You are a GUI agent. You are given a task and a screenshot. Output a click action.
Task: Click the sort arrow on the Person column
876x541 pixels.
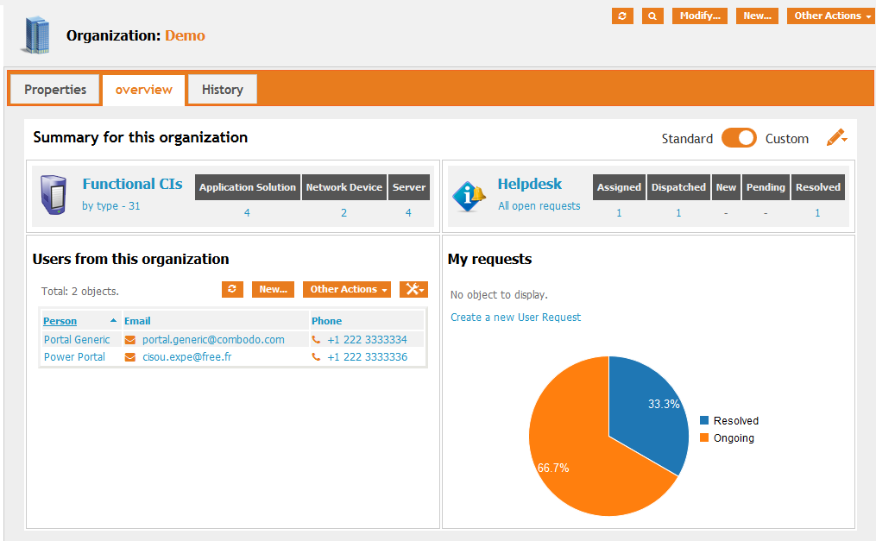pos(113,320)
